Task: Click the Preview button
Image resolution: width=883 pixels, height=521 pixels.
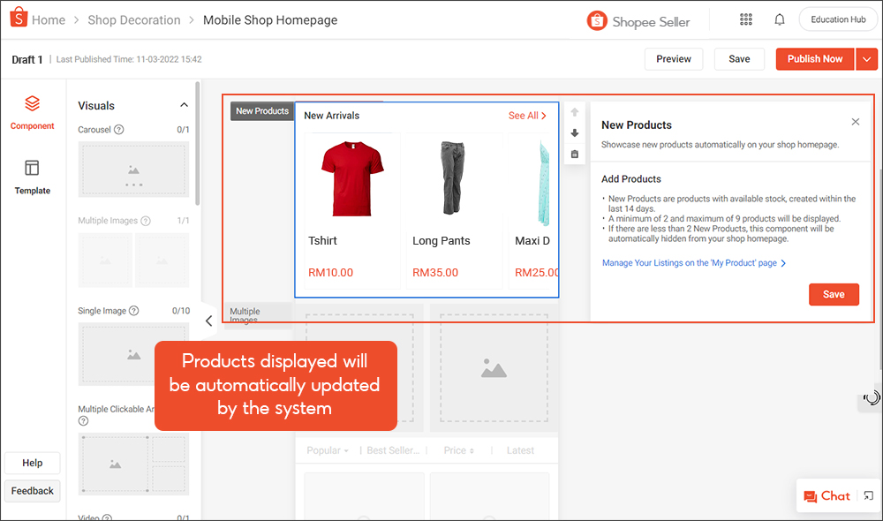Action: click(x=674, y=58)
